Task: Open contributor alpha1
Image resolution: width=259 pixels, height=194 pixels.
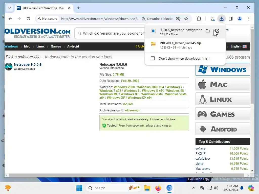Action: coord(200,164)
